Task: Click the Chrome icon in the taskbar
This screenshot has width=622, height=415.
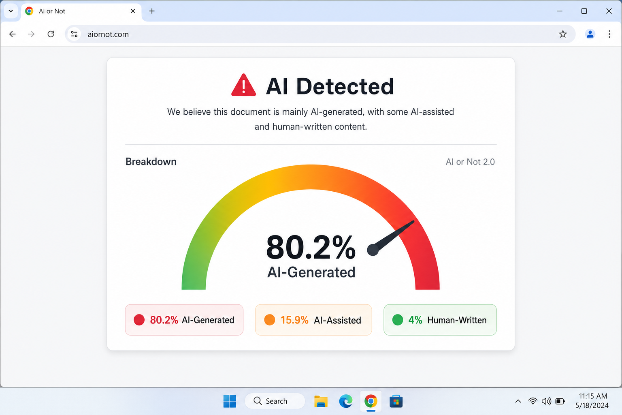Action: click(x=371, y=401)
